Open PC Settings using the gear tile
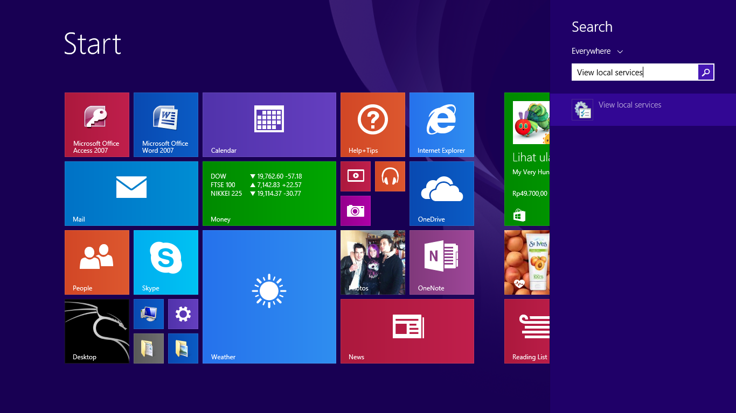This screenshot has height=413, width=736. [x=183, y=314]
